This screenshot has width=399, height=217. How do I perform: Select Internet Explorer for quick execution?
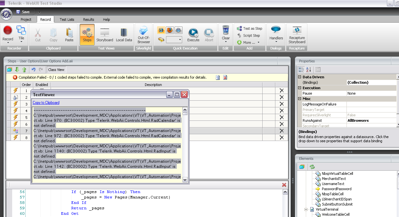161,30
